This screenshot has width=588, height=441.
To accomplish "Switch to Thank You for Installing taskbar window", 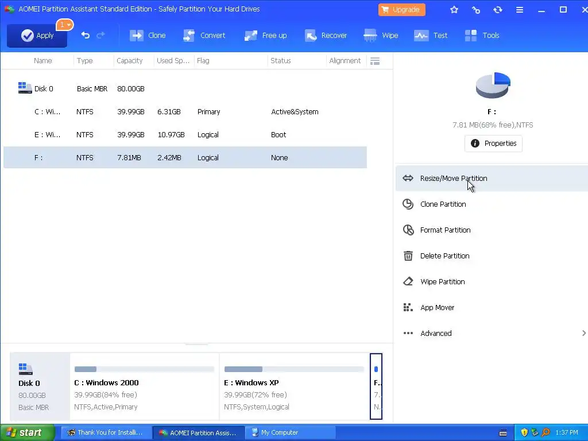I will point(106,433).
